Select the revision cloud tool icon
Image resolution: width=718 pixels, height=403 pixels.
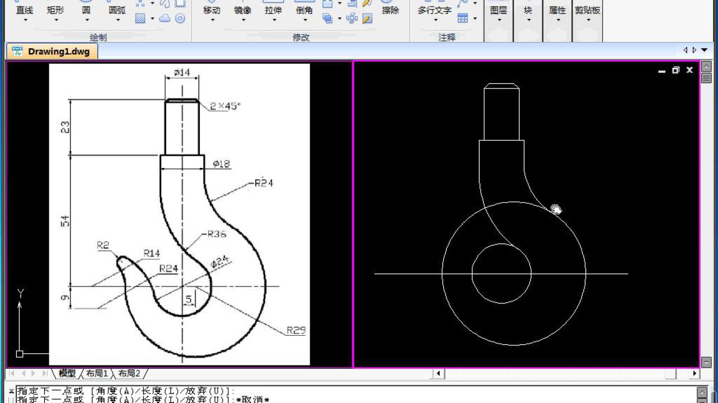165,18
